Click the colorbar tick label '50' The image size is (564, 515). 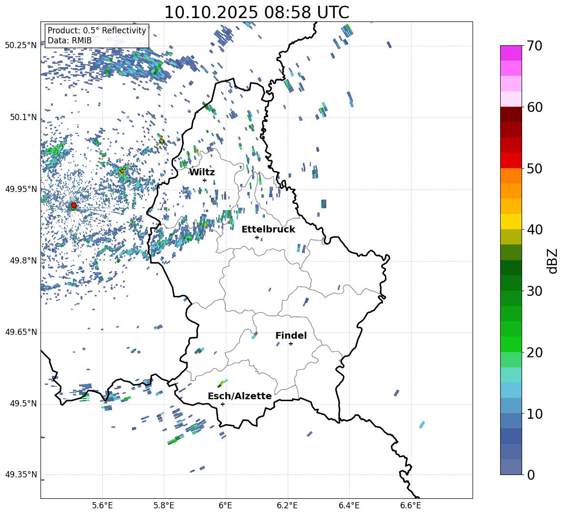534,168
